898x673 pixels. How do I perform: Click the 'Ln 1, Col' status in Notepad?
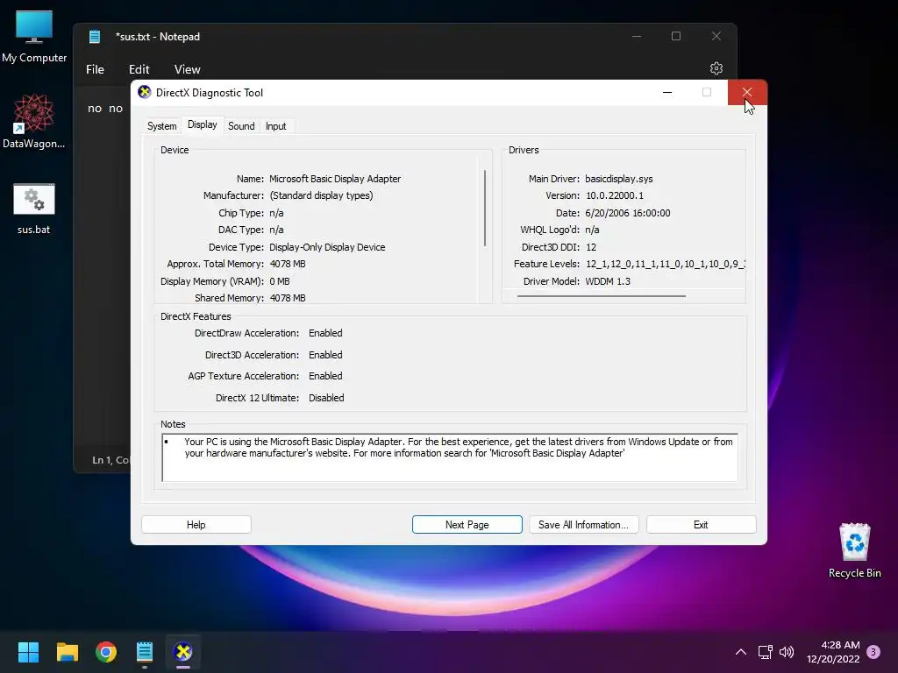(x=111, y=460)
